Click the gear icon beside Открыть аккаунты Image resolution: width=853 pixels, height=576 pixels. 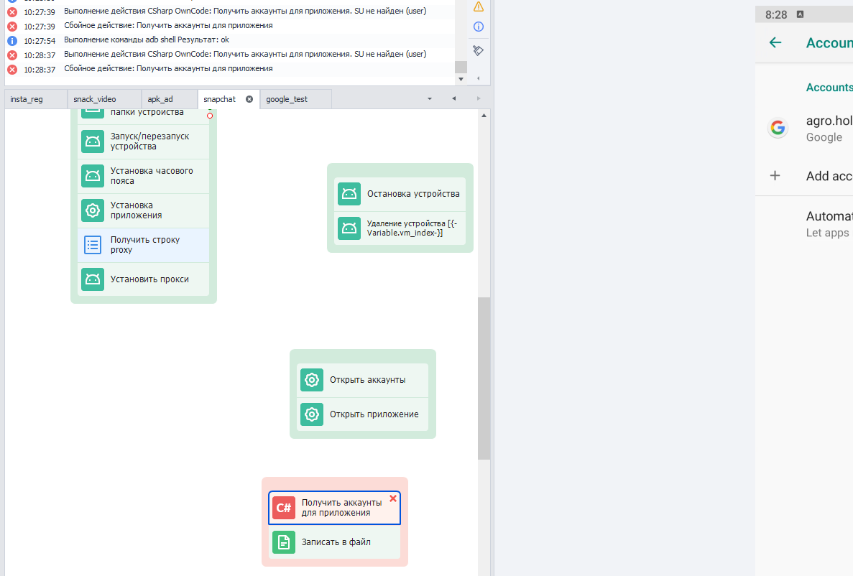[312, 380]
